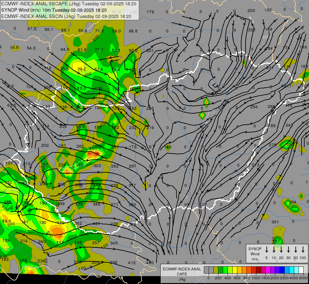Click the map value '437'

tap(96, 224)
